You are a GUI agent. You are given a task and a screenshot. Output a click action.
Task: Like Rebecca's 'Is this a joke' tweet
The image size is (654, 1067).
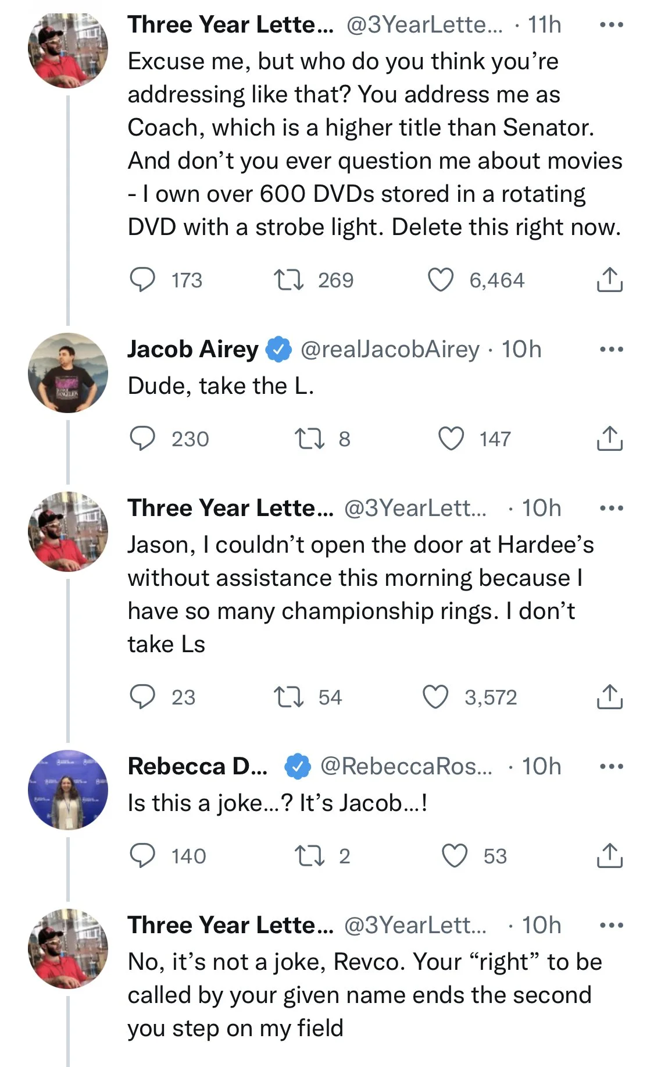(455, 856)
